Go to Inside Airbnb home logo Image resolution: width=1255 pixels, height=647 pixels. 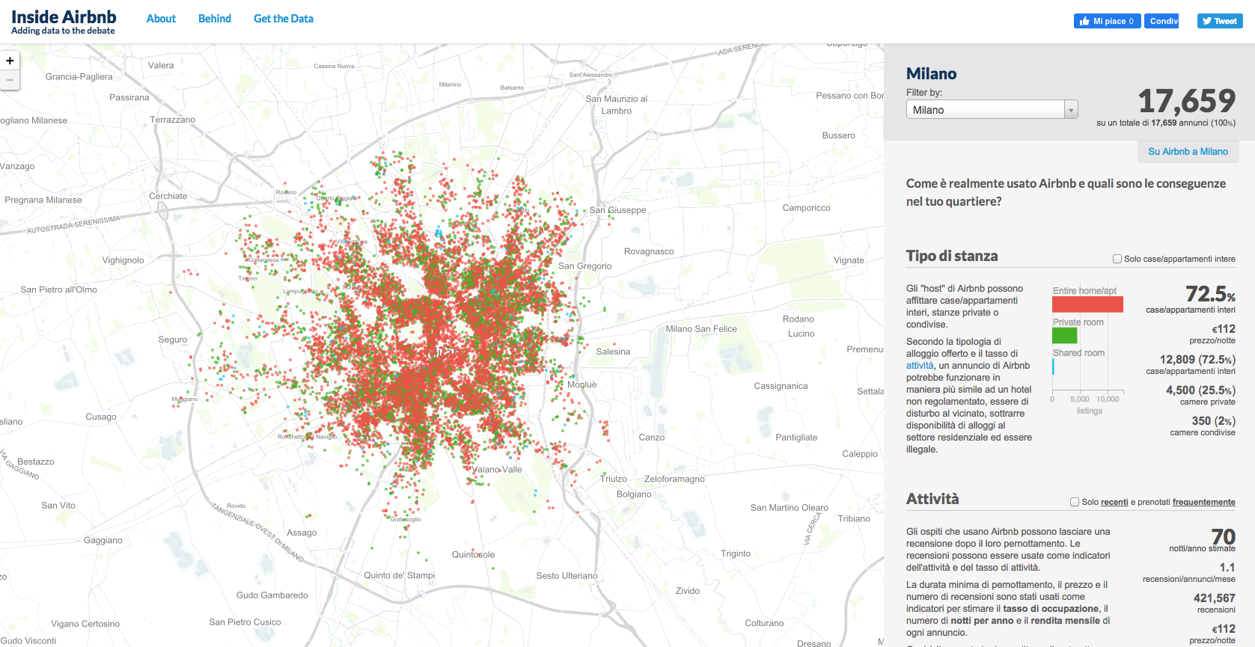click(x=64, y=22)
